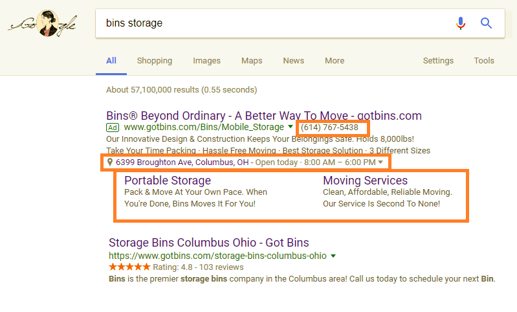Open the Maps tab
This screenshot has height=312, width=517.
[252, 61]
